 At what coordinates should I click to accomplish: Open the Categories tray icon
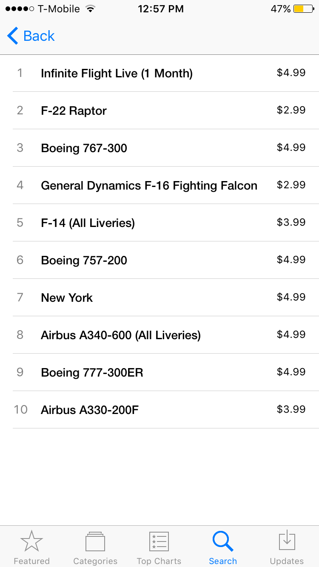point(95,541)
